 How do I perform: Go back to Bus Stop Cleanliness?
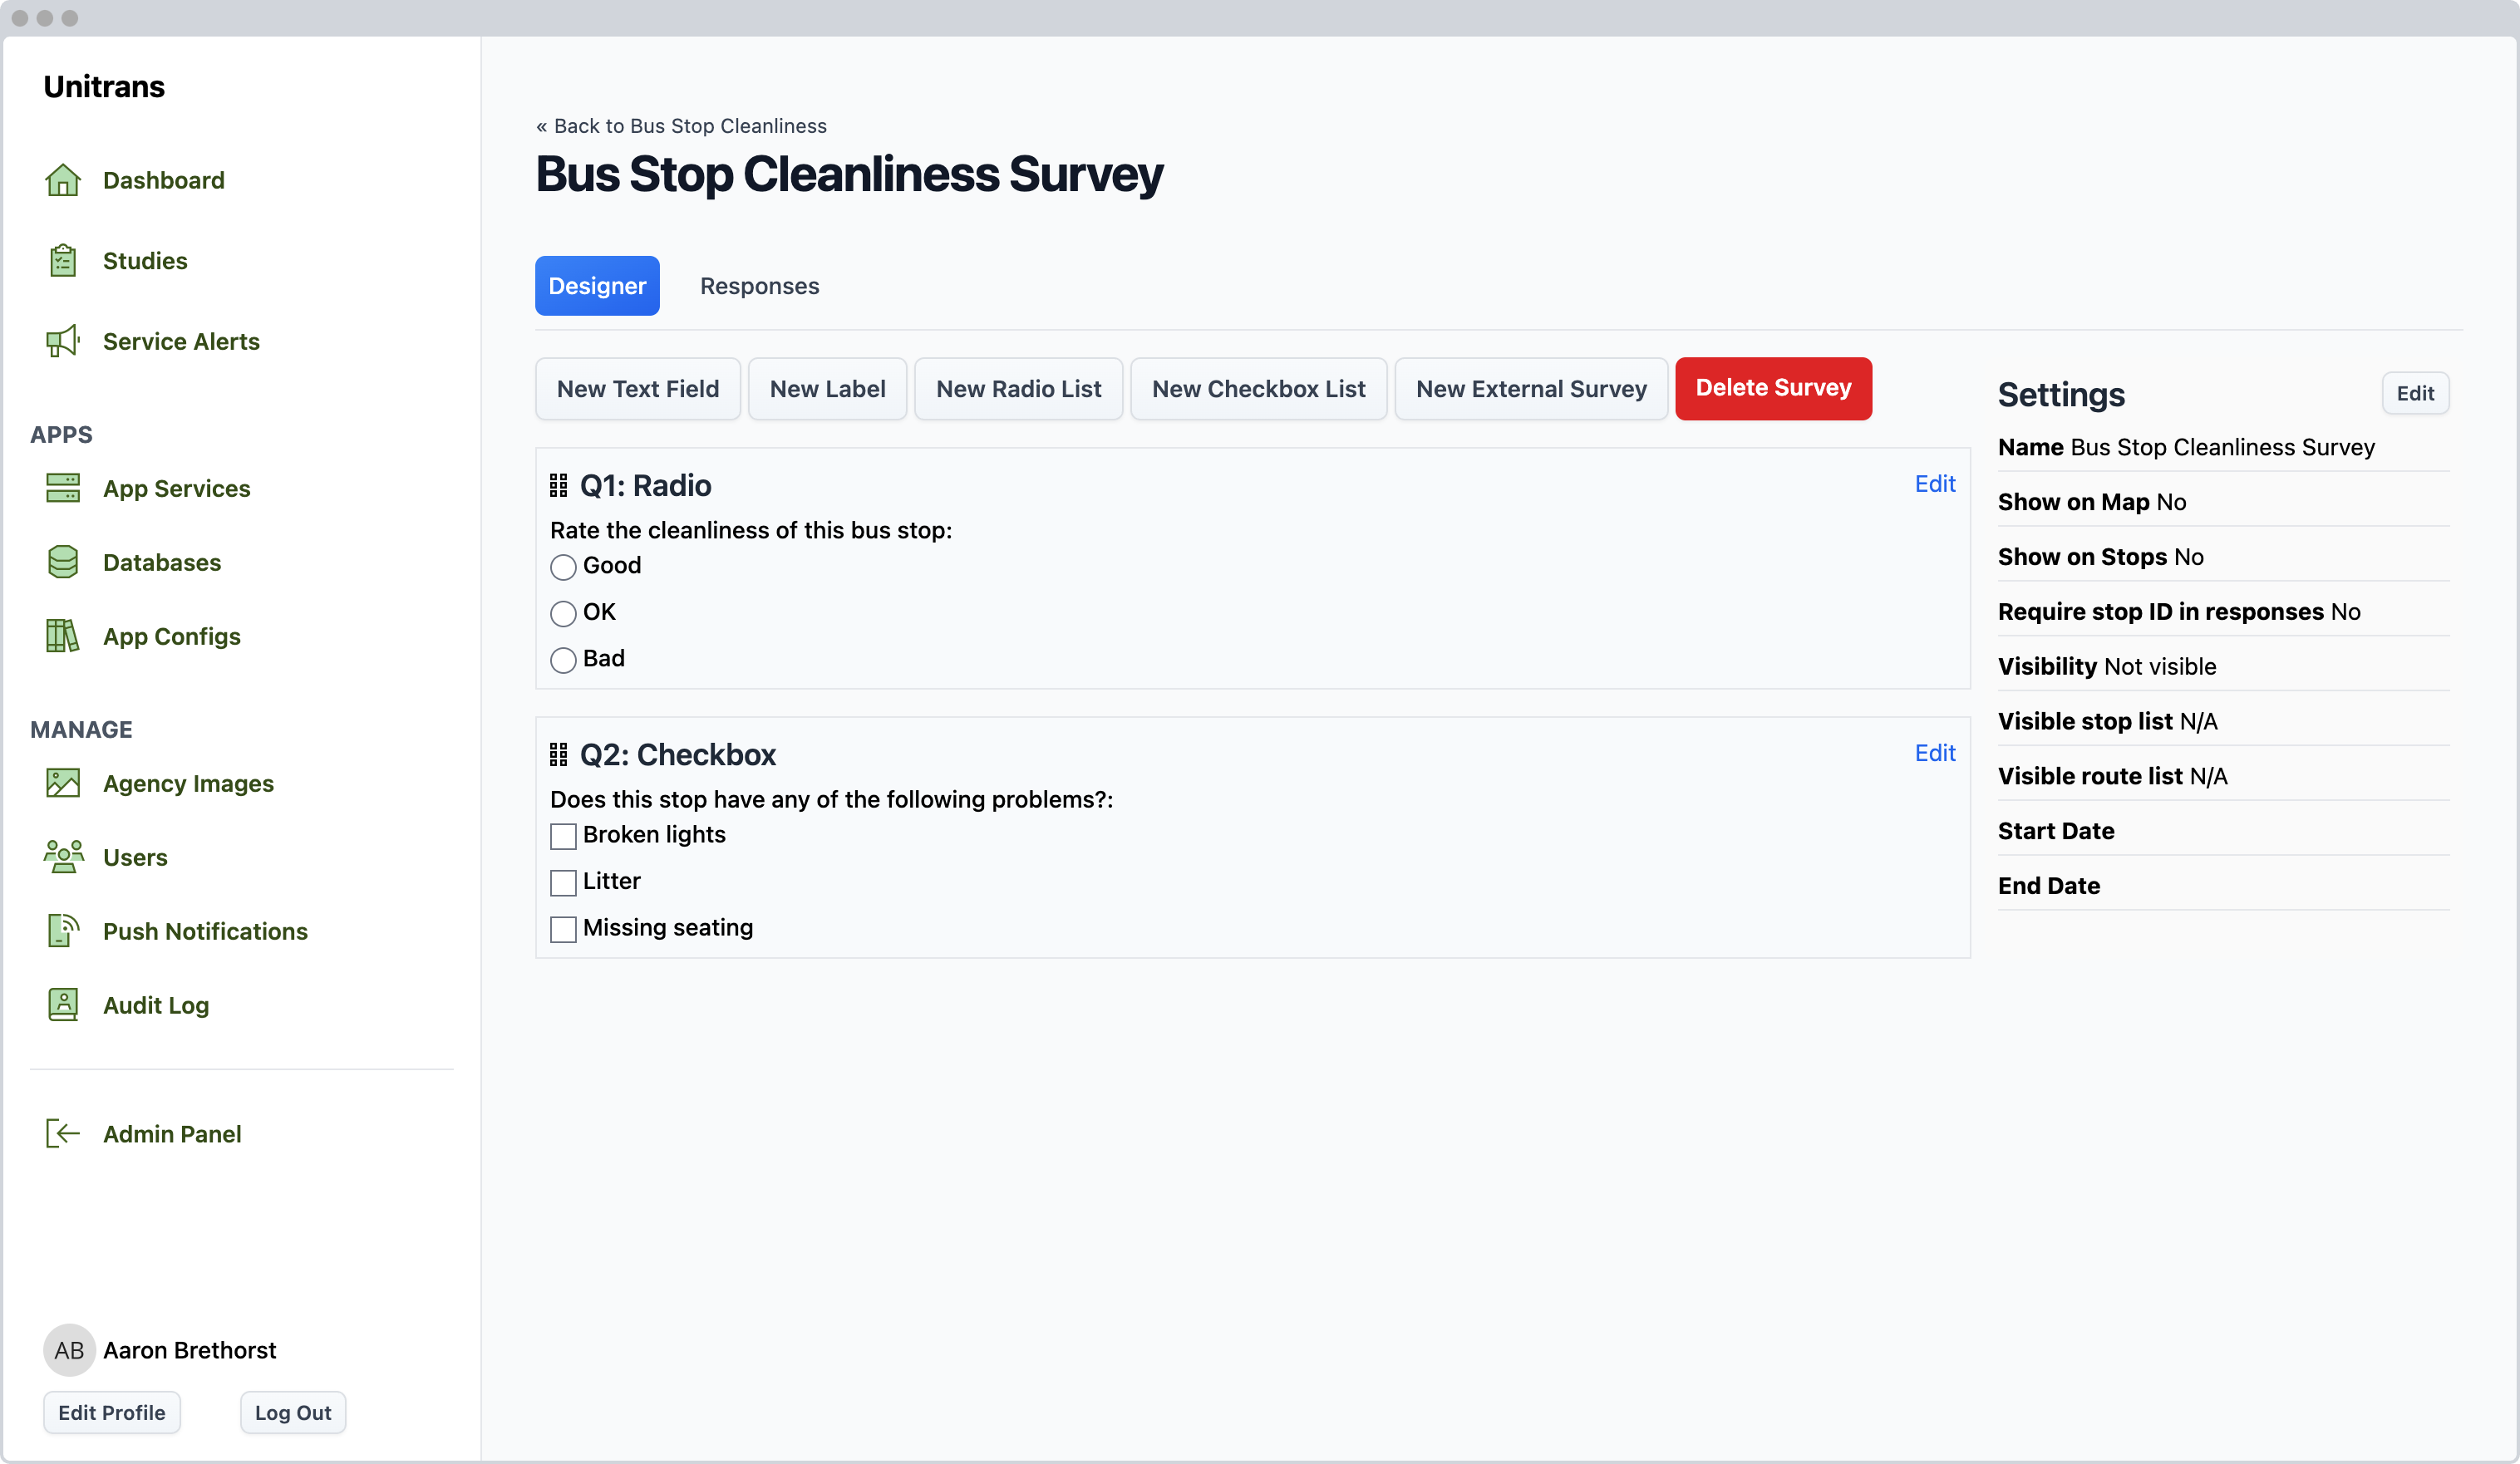681,126
